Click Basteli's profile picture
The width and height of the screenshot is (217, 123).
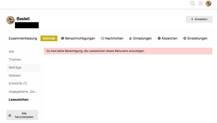pos(10,20)
